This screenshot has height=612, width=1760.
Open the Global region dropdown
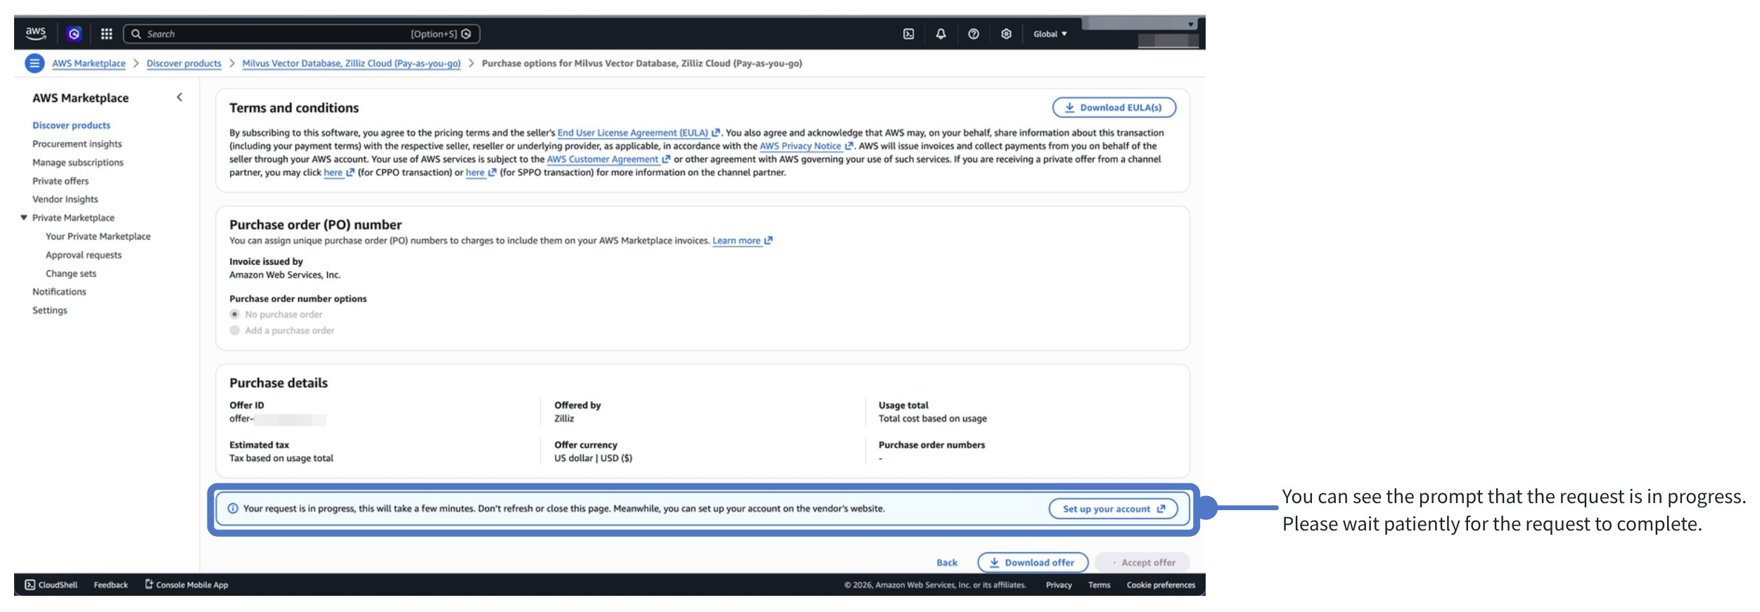[1050, 34]
